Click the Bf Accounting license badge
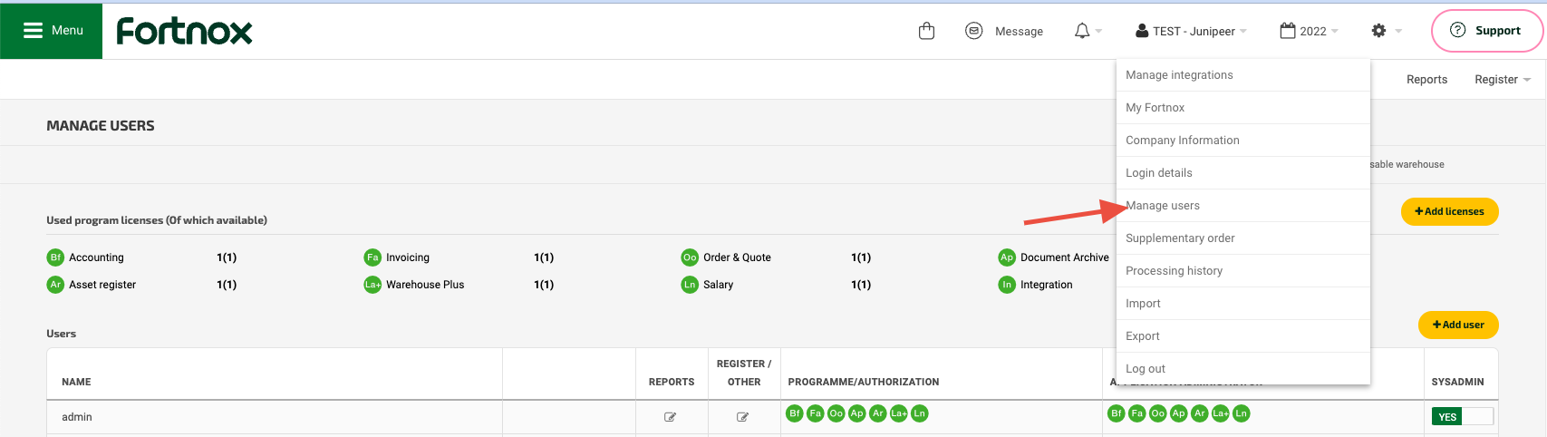1547x437 pixels. 55,257
